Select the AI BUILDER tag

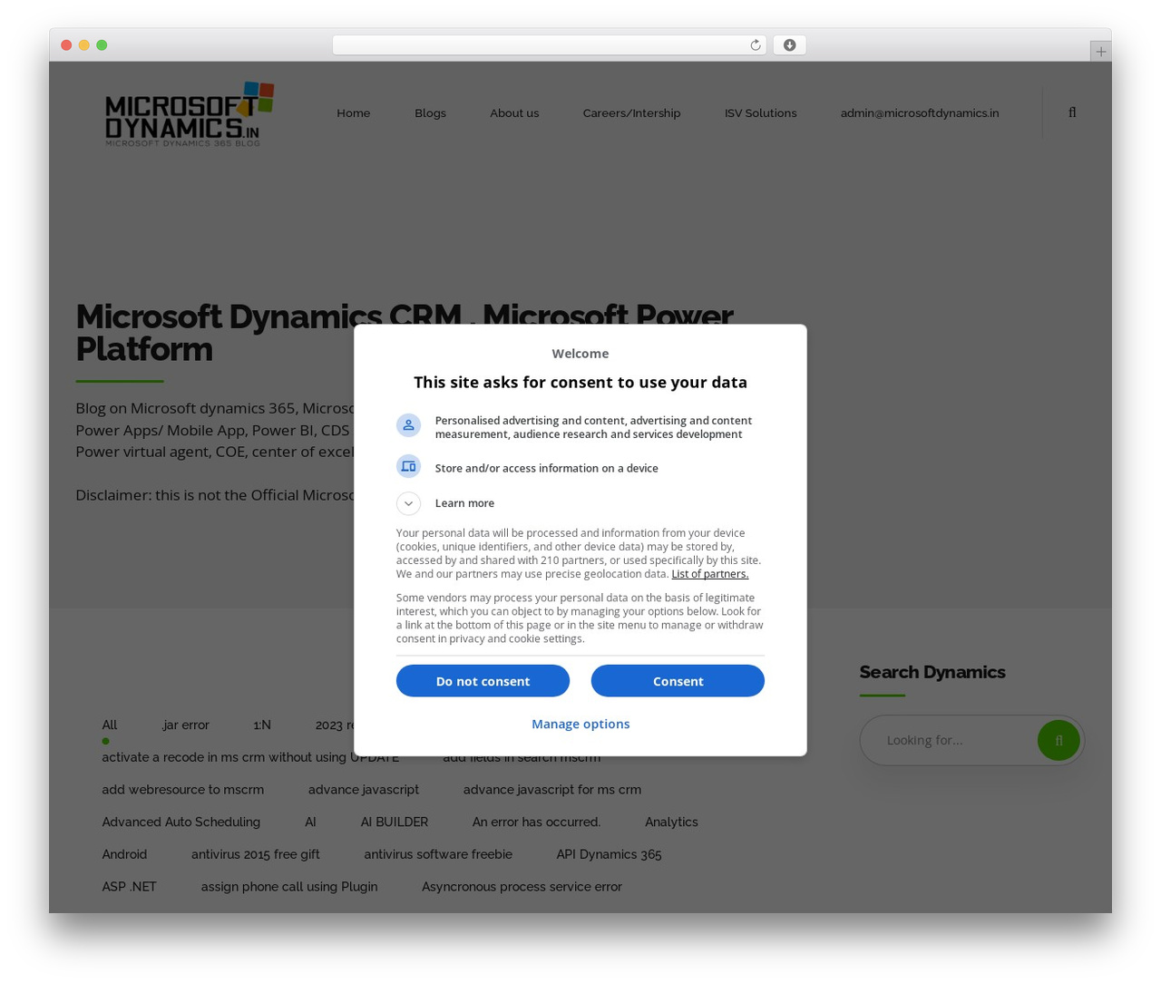pos(395,822)
